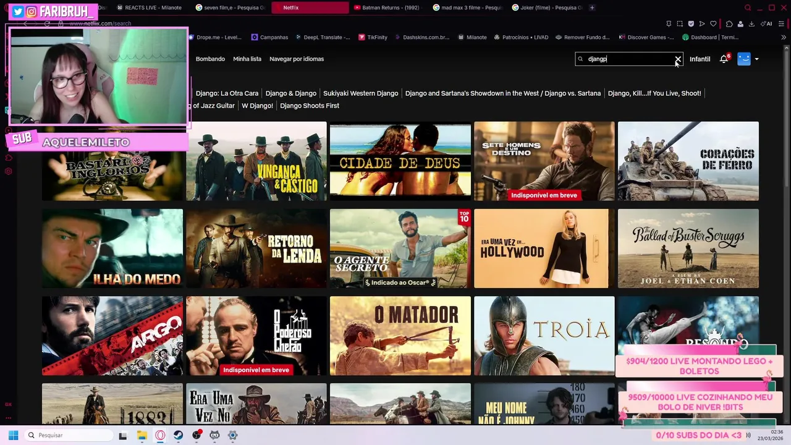Open the O Agente Secreto card
791x445 pixels.
400,248
